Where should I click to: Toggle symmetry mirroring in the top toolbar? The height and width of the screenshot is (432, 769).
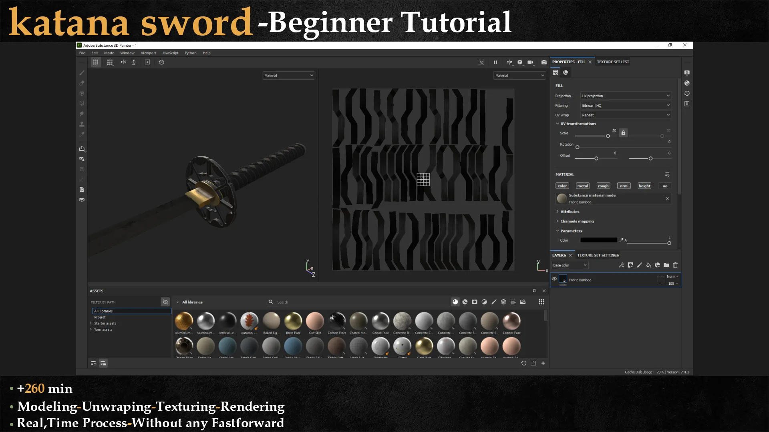click(x=509, y=62)
